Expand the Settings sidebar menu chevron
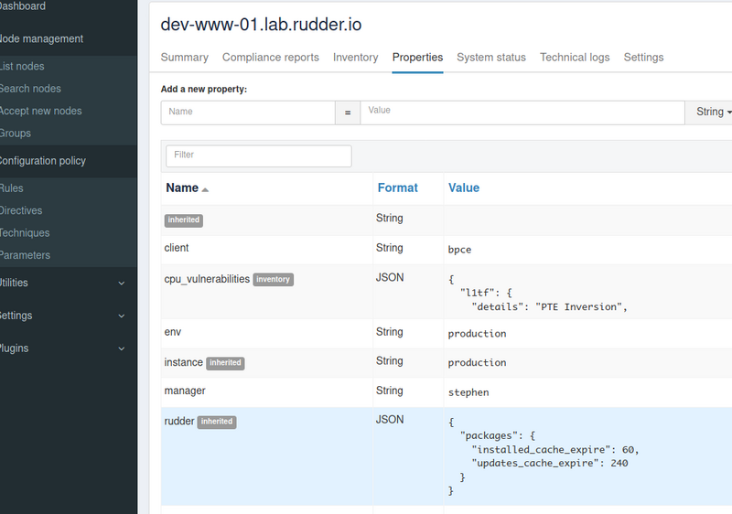 coord(122,316)
